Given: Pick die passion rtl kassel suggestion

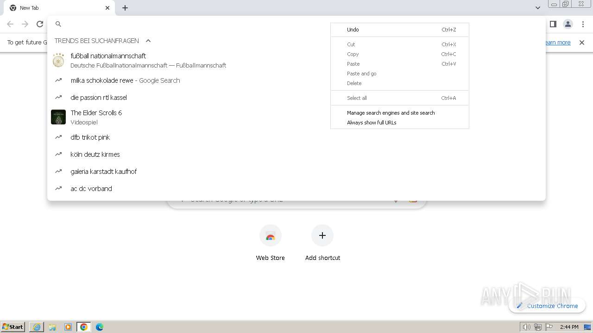Looking at the screenshot, I should pyautogui.click(x=296, y=98).
